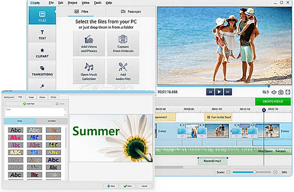Click the Done button with checkmark

128,186
